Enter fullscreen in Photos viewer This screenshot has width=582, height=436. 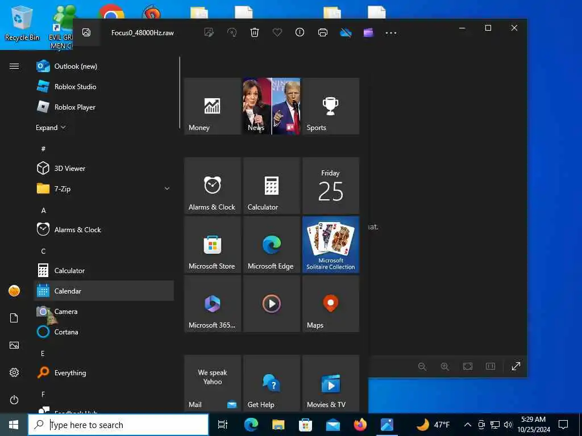pyautogui.click(x=516, y=367)
